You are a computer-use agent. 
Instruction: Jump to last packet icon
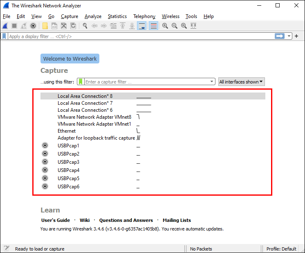click(x=132, y=26)
